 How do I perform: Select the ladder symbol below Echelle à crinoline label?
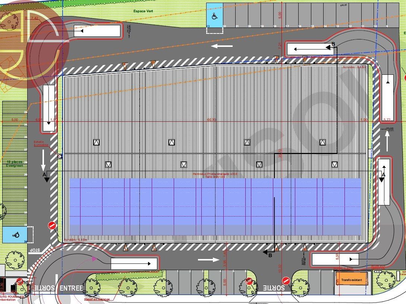tap(60, 156)
